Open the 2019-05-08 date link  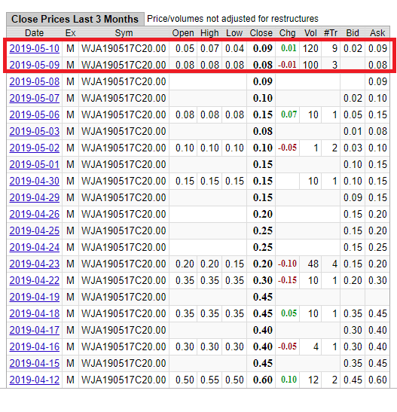[35, 81]
